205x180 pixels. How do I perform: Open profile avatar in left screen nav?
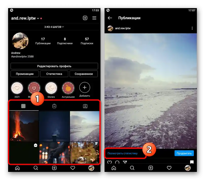[x=91, y=168]
